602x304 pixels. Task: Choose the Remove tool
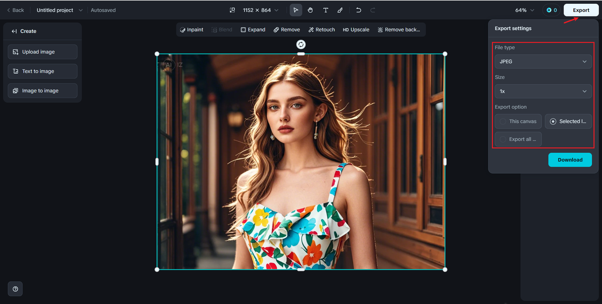(x=287, y=30)
